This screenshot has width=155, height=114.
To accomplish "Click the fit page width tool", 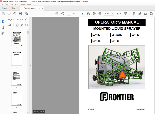I will click(118, 14).
